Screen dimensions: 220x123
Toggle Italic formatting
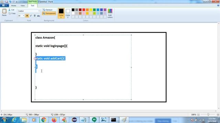[x=31, y=16]
